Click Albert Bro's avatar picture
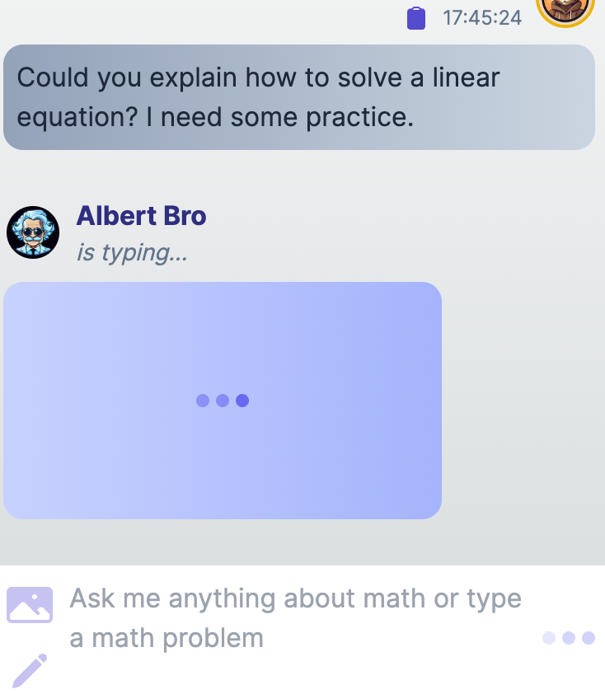Screen dimensions: 605x694 33,232
